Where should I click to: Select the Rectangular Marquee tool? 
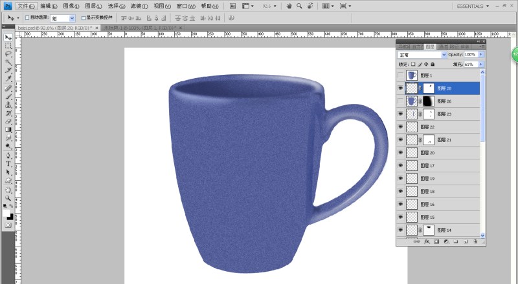(8, 46)
